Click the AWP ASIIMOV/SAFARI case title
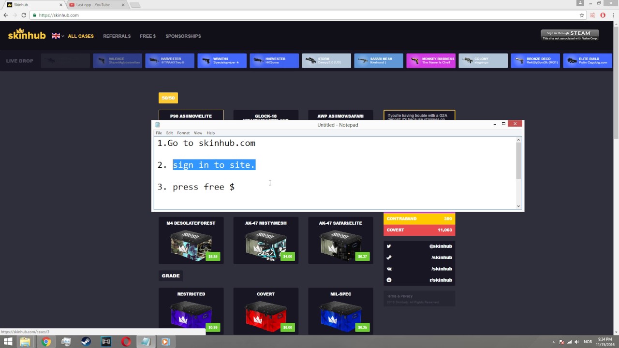The height and width of the screenshot is (348, 619). tap(340, 116)
